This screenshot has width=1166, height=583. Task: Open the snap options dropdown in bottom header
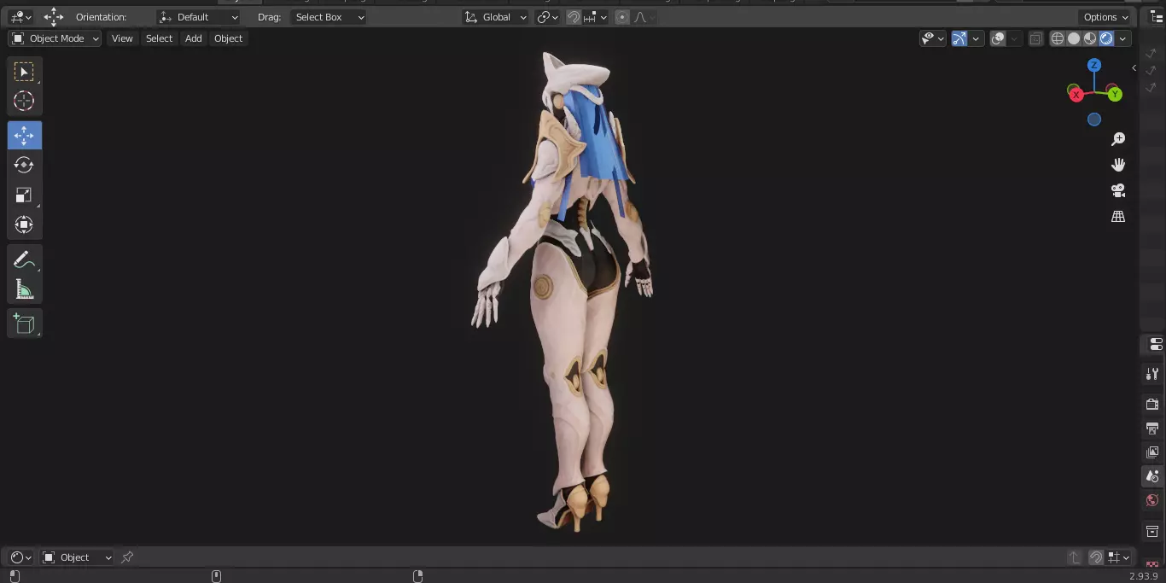1118,557
